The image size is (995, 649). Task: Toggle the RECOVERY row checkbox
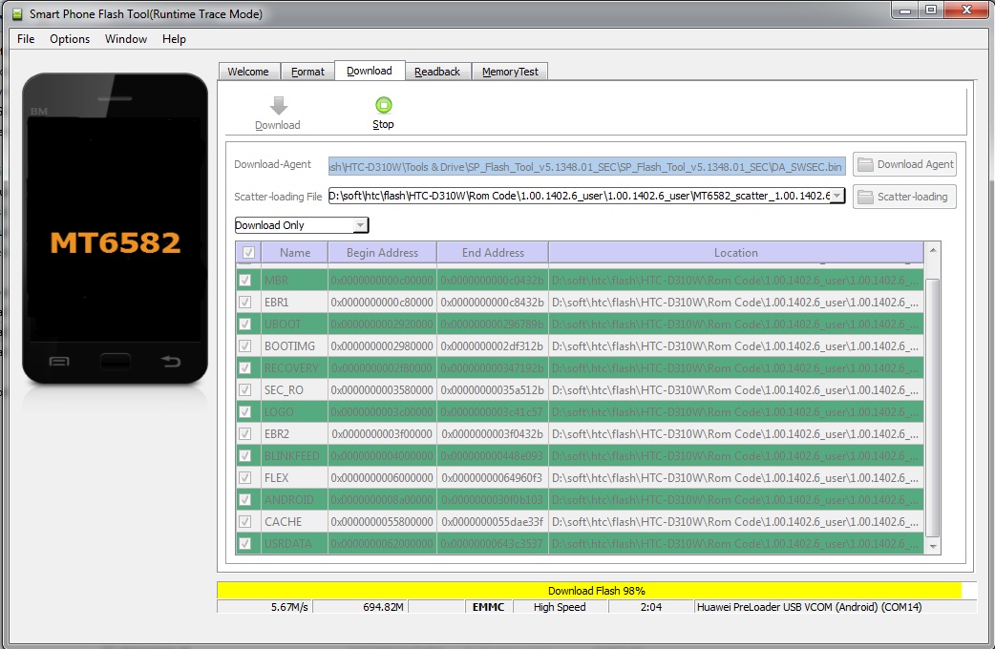tap(245, 368)
